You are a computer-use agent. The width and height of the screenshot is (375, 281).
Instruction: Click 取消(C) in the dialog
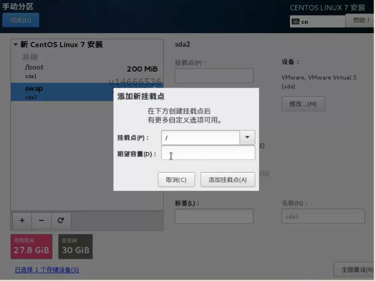coord(176,179)
